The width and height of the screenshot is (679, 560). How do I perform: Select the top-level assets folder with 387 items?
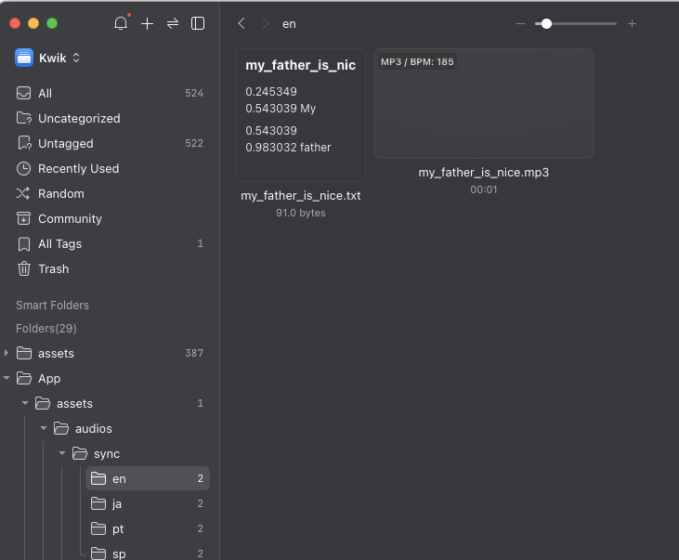110,354
